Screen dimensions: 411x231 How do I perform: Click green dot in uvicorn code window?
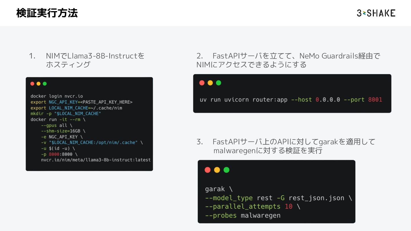[218, 83]
